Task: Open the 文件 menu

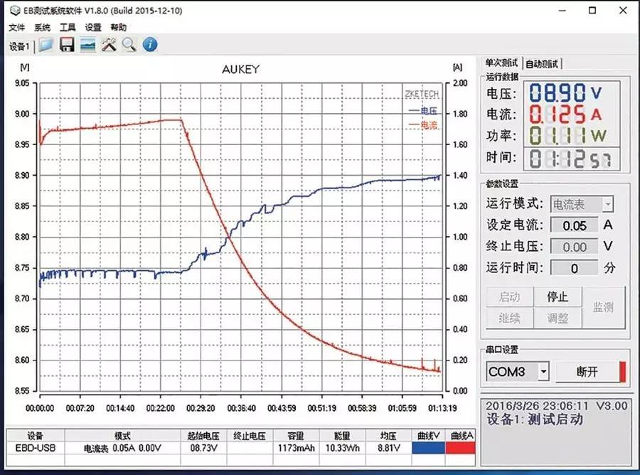Action: tap(16, 26)
